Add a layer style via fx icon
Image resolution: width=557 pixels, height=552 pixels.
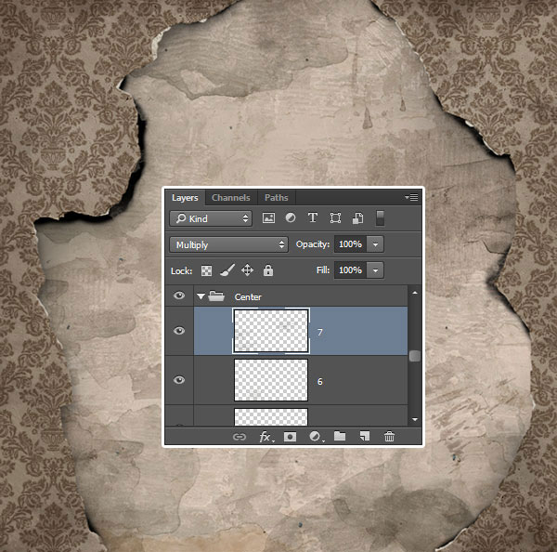265,436
